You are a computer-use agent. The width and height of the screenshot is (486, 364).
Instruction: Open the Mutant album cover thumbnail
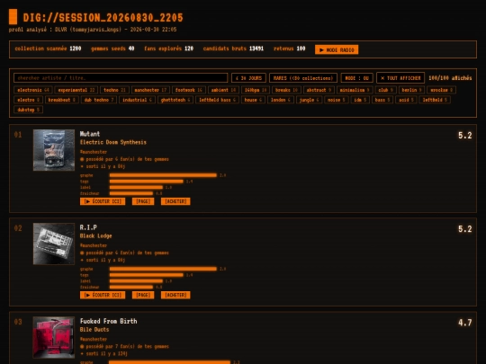point(54,150)
